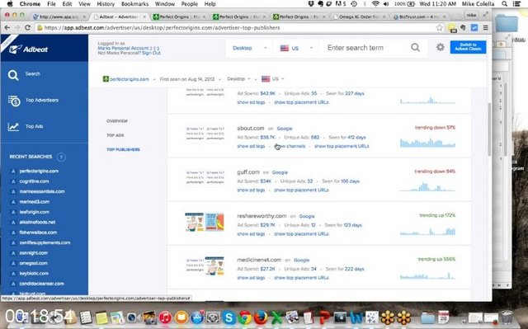Viewport: 528px width, 329px height.
Task: Launch Google Chrome from the dock
Action: (245, 317)
